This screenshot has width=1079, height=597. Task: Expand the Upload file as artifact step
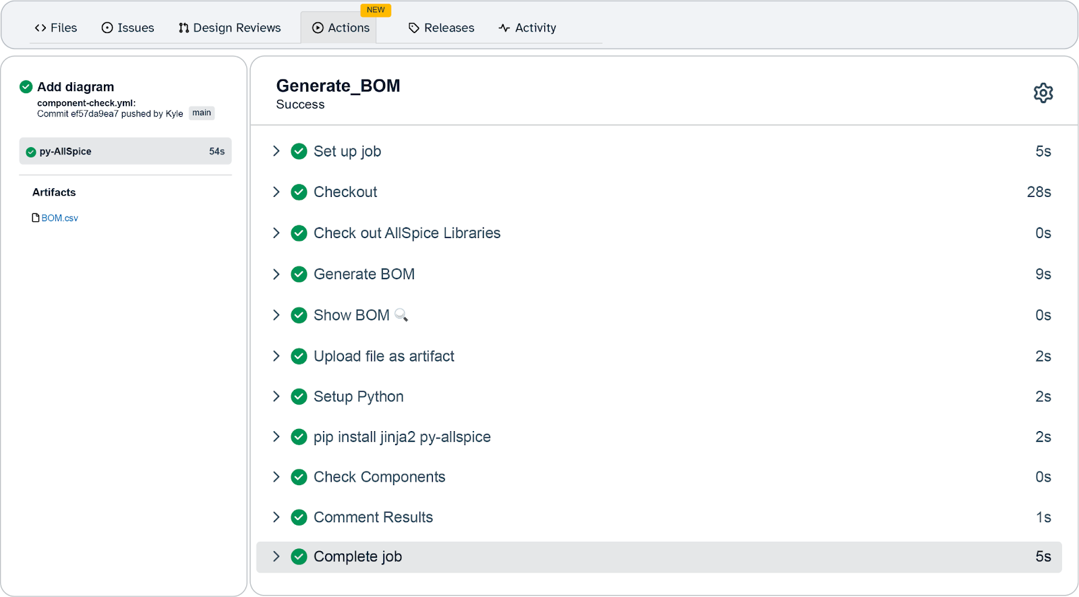(276, 356)
